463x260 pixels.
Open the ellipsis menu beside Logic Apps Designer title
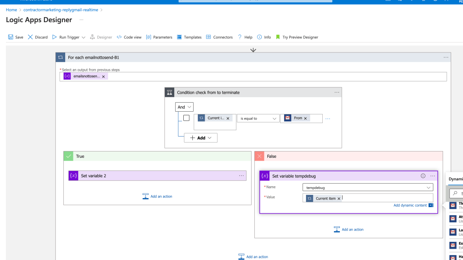tap(81, 20)
